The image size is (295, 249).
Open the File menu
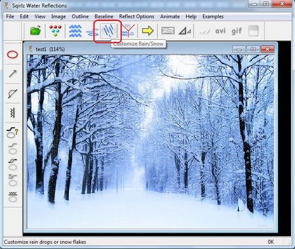click(x=10, y=16)
